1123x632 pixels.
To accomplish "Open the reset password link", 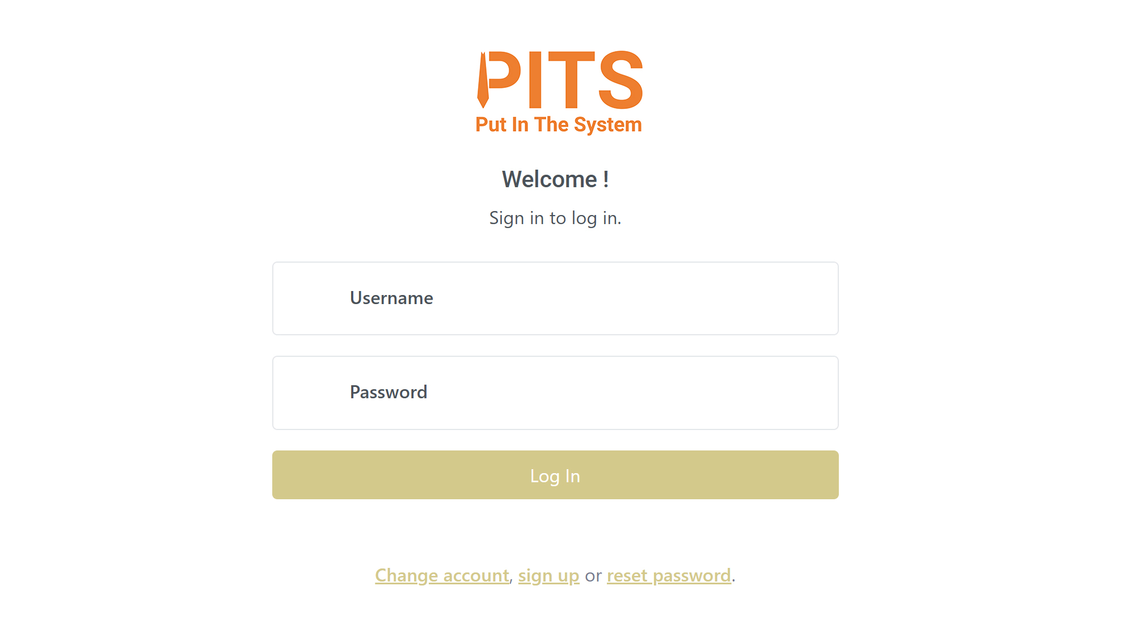I will pyautogui.click(x=669, y=576).
